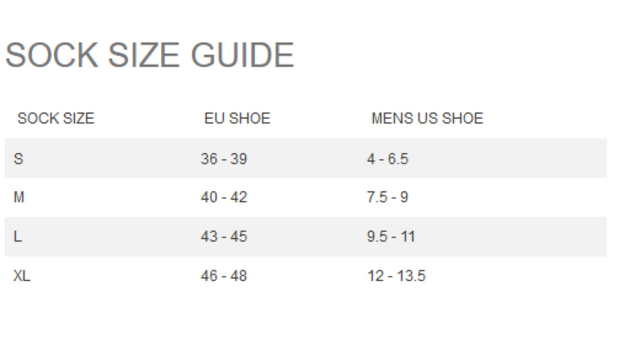Click the US shoe range 9.5 - 11
Viewport: 619px width, 348px height.
pyautogui.click(x=391, y=237)
